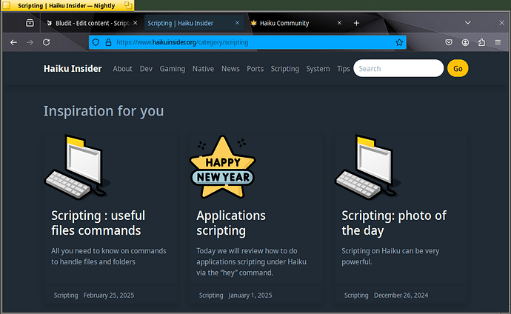Open the Scripting category nav link
Screen dimensions: 511x314
click(285, 69)
